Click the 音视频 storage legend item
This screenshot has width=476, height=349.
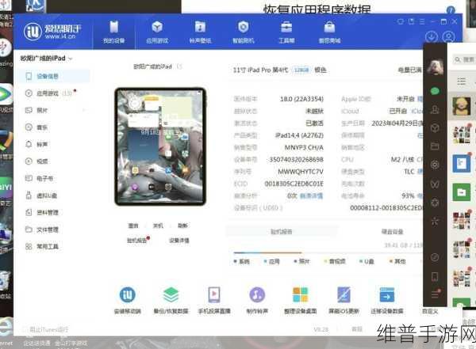(335, 261)
